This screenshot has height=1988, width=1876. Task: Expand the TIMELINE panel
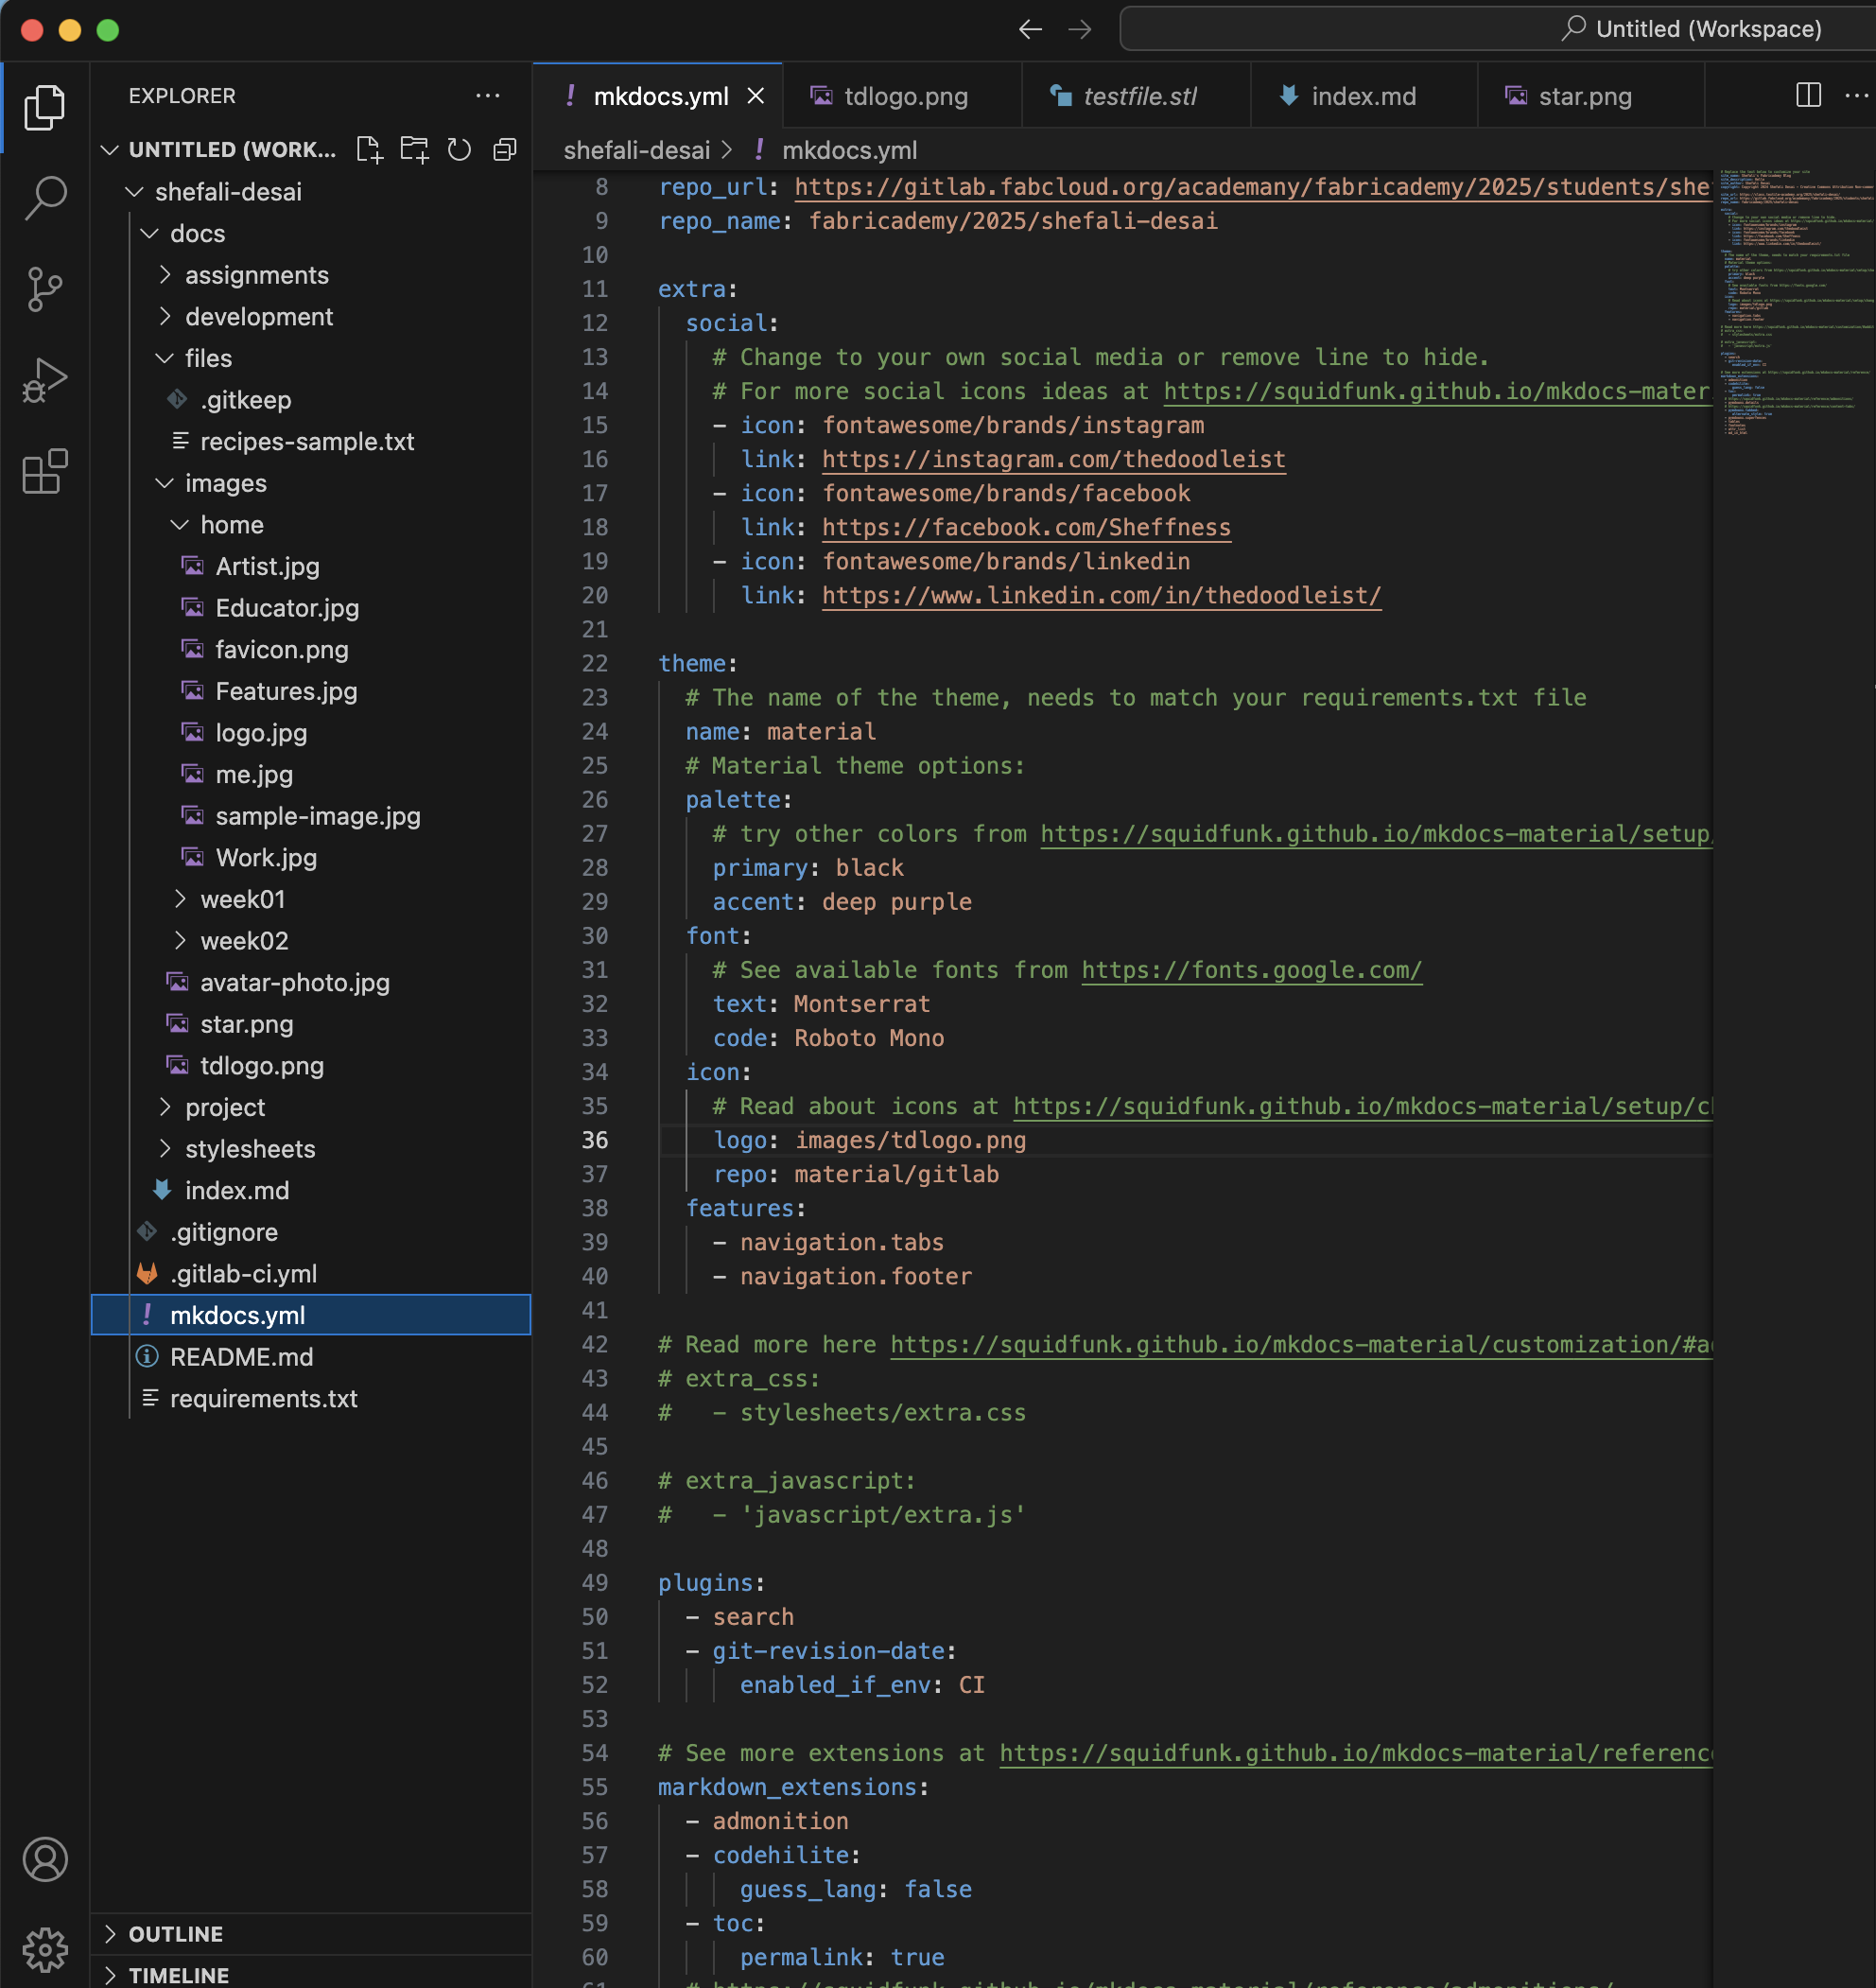tap(311, 1974)
